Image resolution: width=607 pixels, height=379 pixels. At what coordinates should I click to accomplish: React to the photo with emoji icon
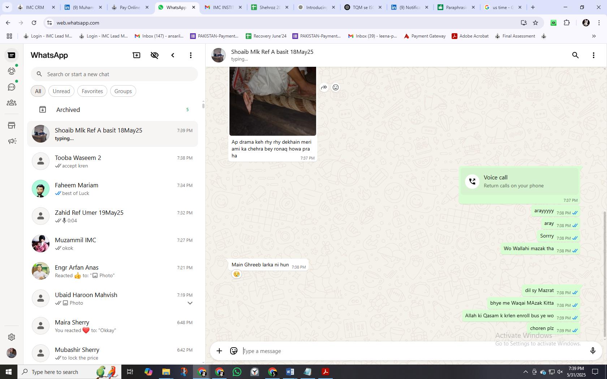tap(336, 87)
